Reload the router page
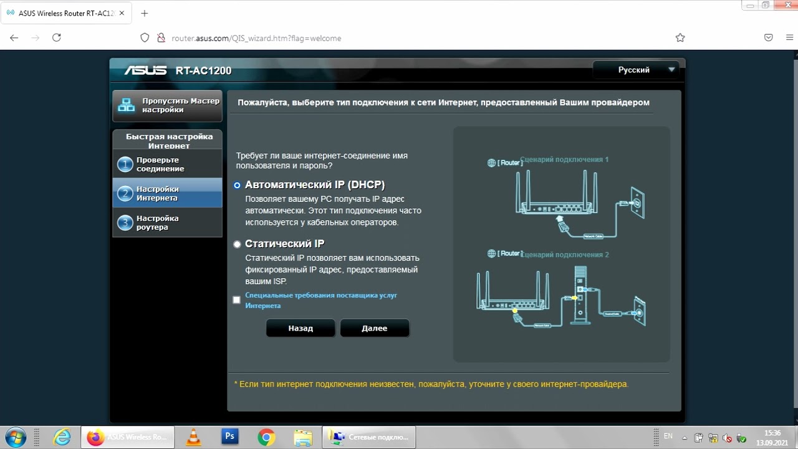This screenshot has height=449, width=798. click(57, 38)
